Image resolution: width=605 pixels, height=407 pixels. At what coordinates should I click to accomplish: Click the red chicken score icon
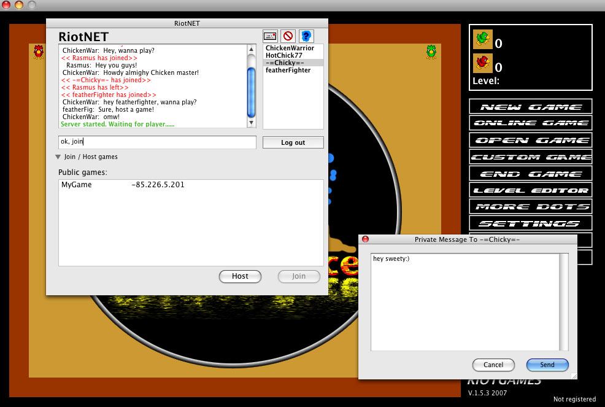[x=483, y=63]
